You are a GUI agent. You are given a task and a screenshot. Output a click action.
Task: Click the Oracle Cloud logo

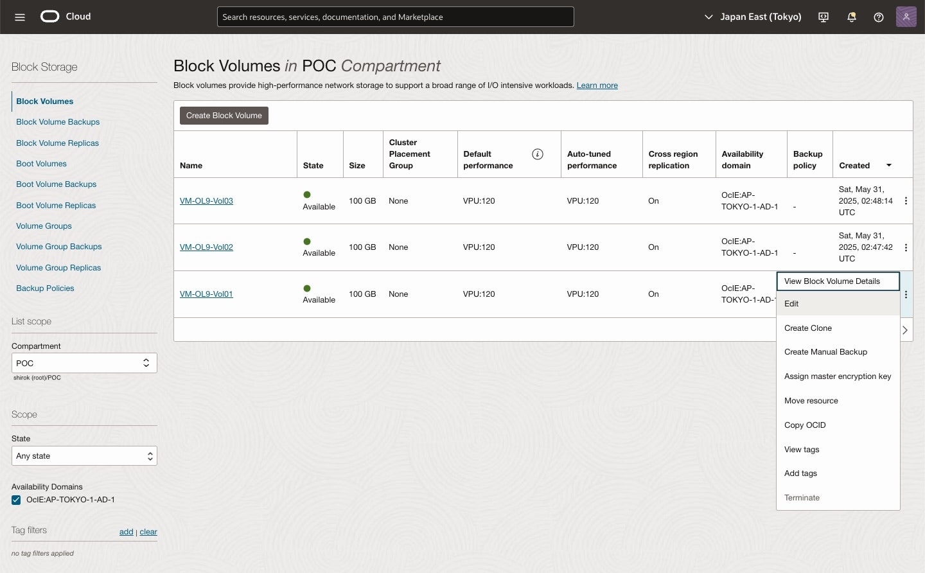point(66,17)
